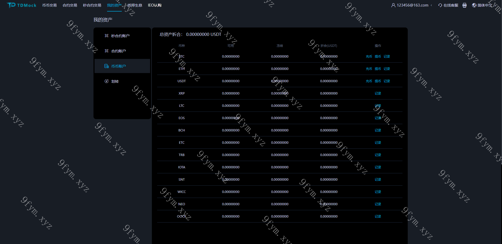Screen dimensions: 502x244
Task: Click 提币 withdraw for ETH
Action: click(378, 69)
